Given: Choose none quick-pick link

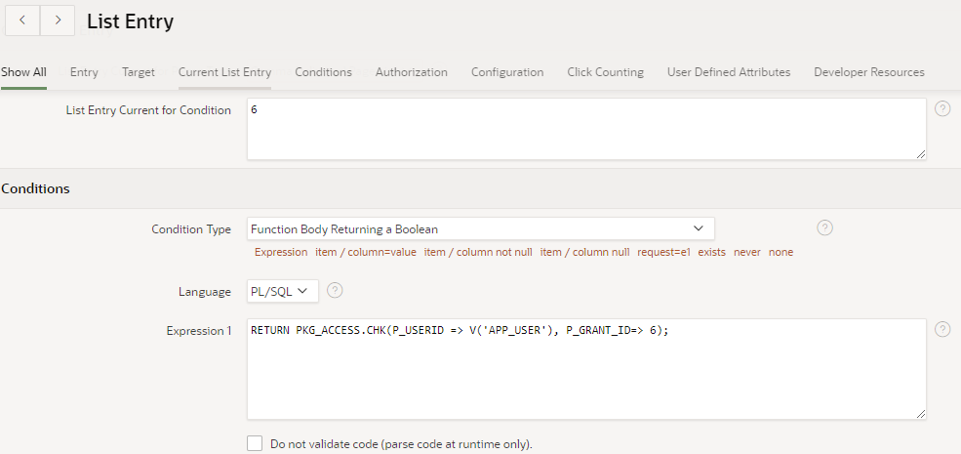Looking at the screenshot, I should coord(781,252).
